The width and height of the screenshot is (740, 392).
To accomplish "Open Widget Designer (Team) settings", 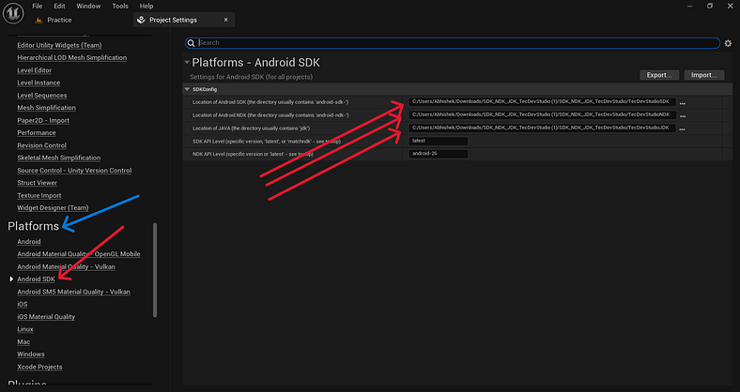I will click(x=53, y=208).
